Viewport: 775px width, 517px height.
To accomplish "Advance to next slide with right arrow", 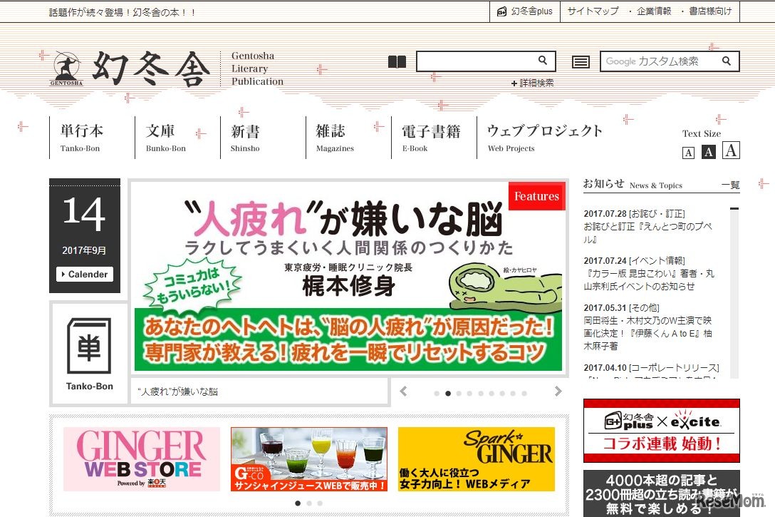I will point(558,391).
